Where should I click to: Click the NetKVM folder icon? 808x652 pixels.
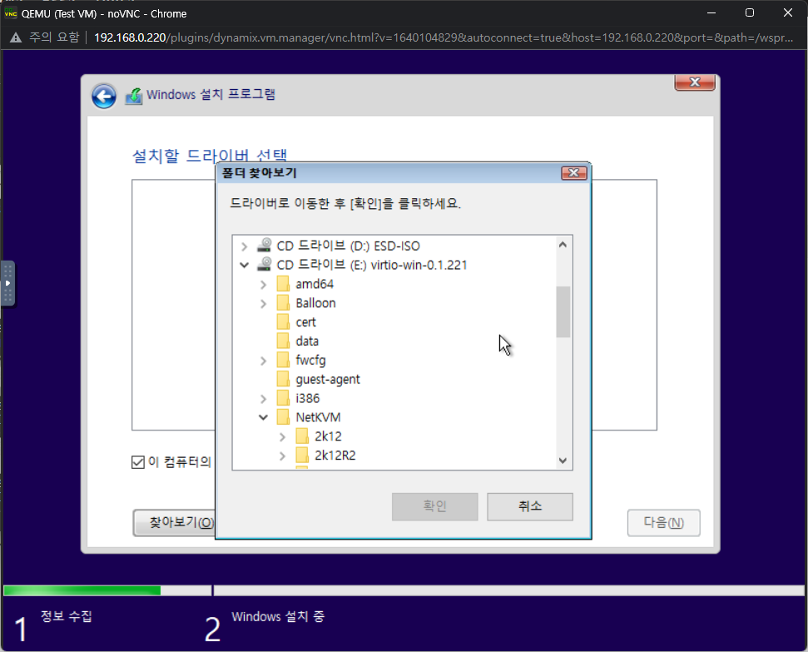pyautogui.click(x=283, y=417)
